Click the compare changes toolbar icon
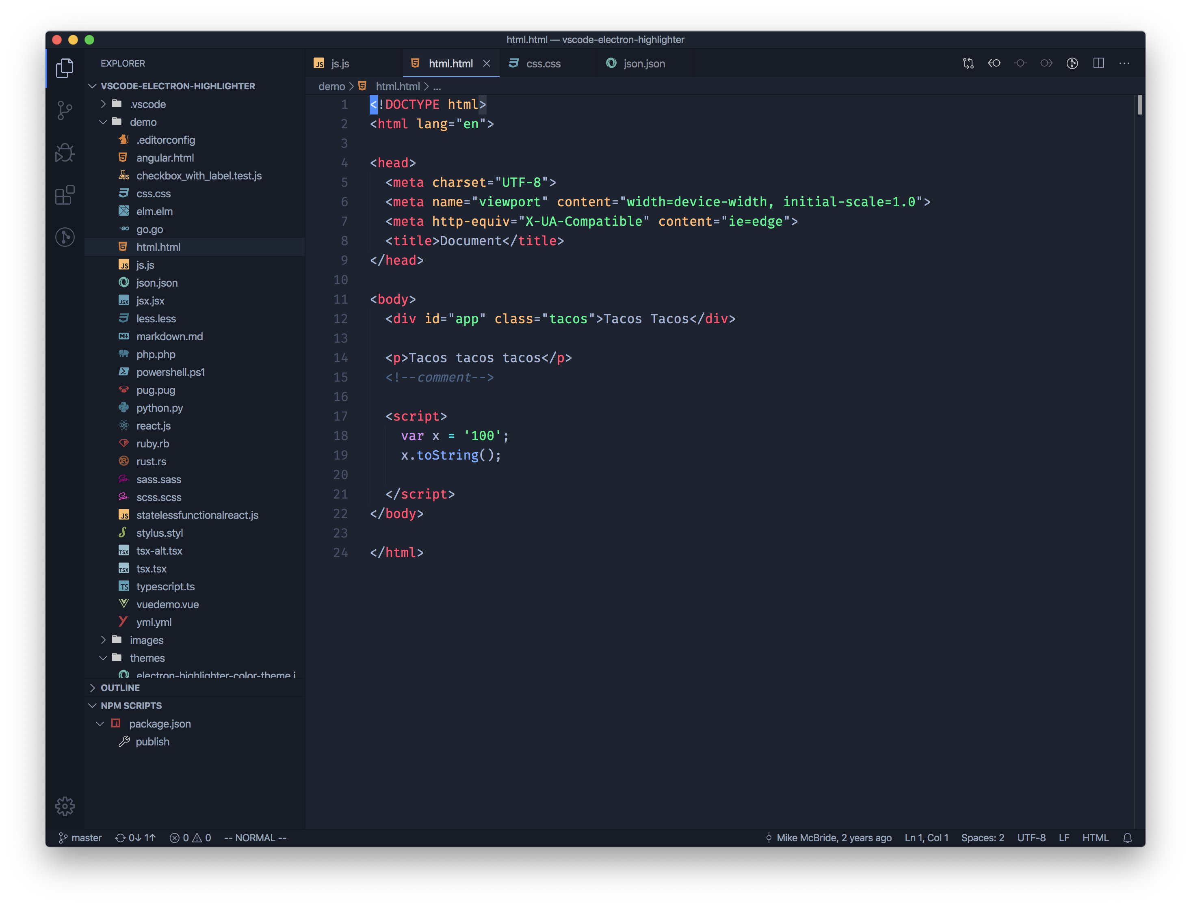Image resolution: width=1191 pixels, height=907 pixels. pos(968,63)
